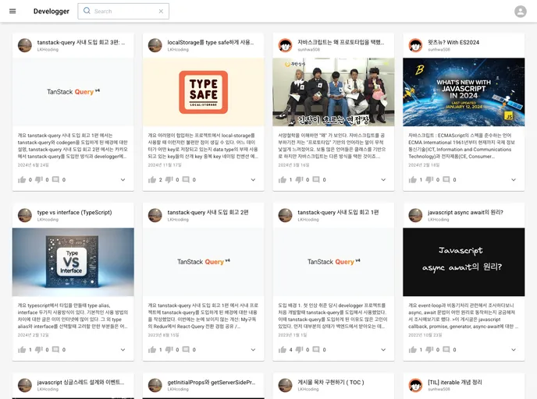Open comments on javascript async await post
537x399 pixels.
[446, 349]
